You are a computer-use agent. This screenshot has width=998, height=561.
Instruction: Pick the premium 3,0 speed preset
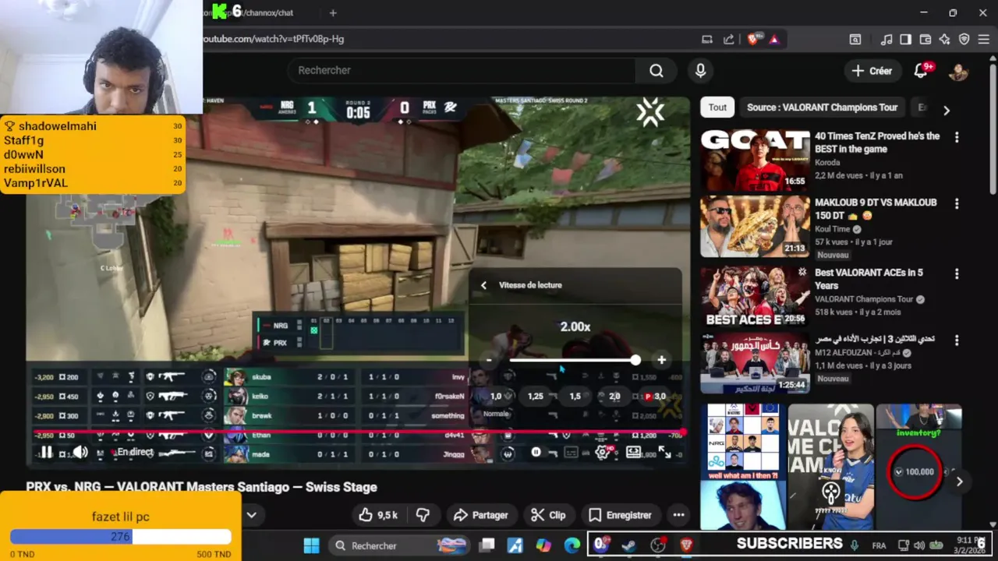[656, 397]
